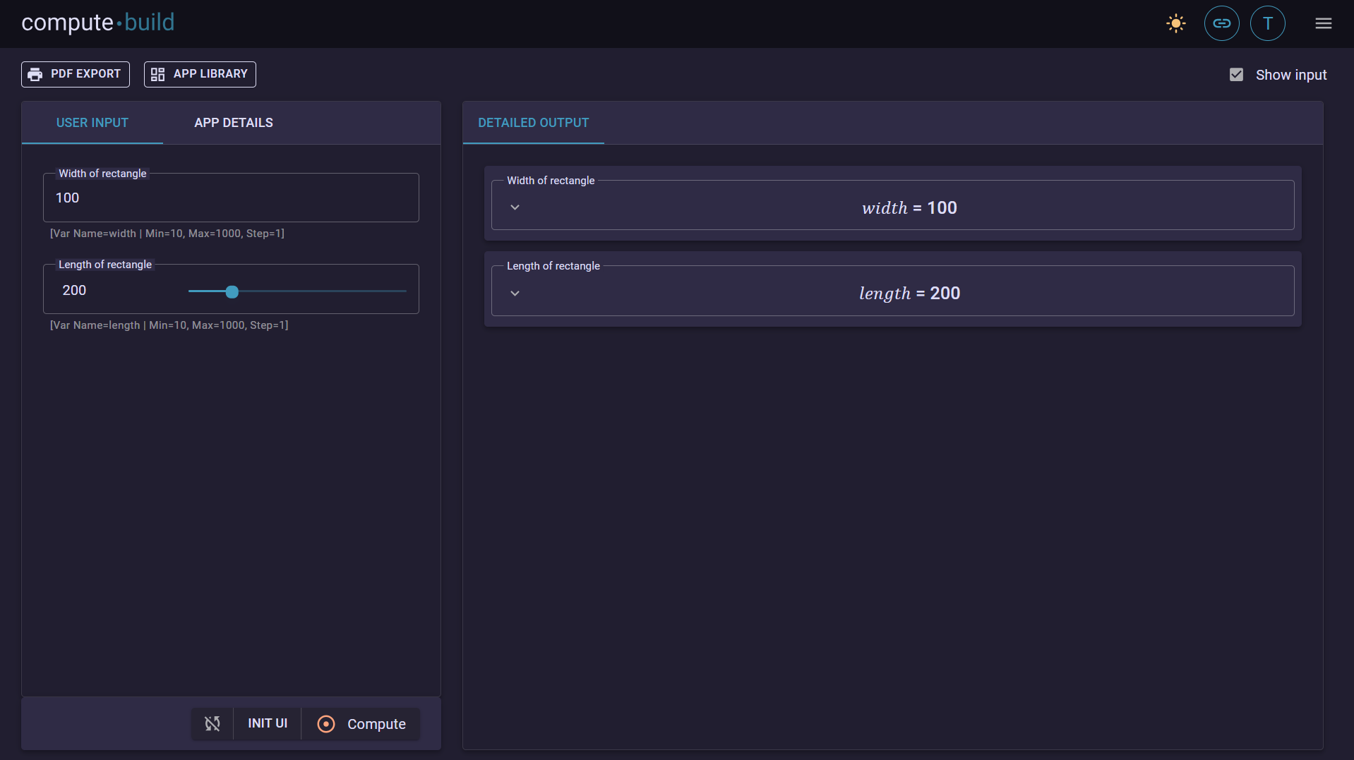Viewport: 1354px width, 760px height.
Task: Click the Show input label text
Action: coord(1290,75)
